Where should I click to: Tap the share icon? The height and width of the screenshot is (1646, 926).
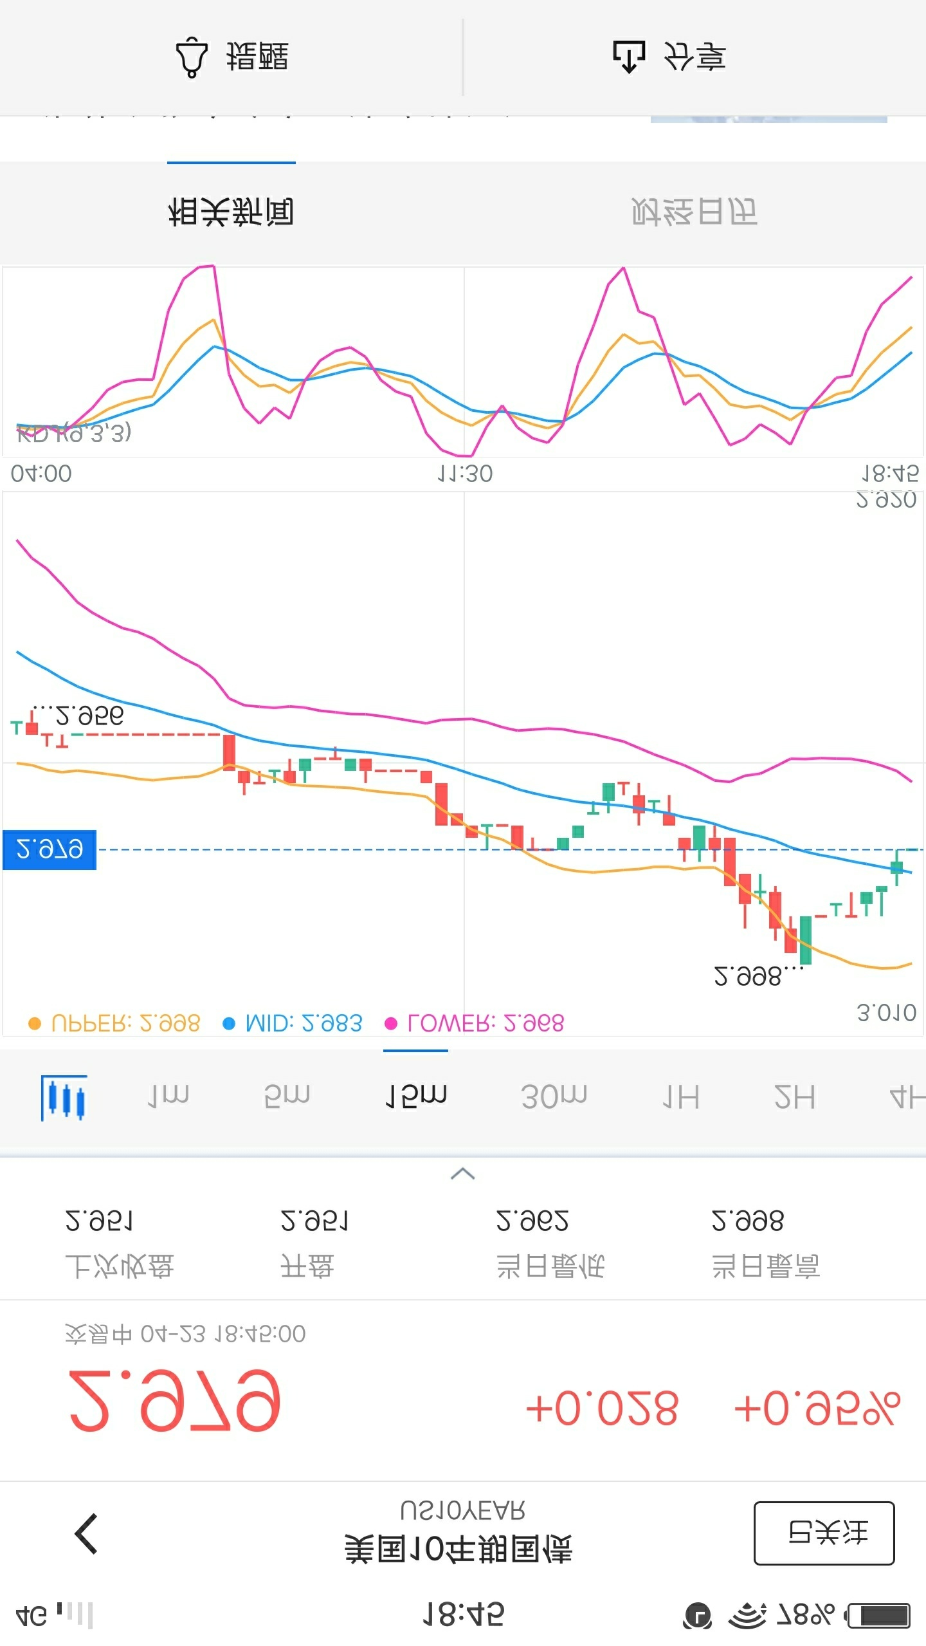click(628, 57)
